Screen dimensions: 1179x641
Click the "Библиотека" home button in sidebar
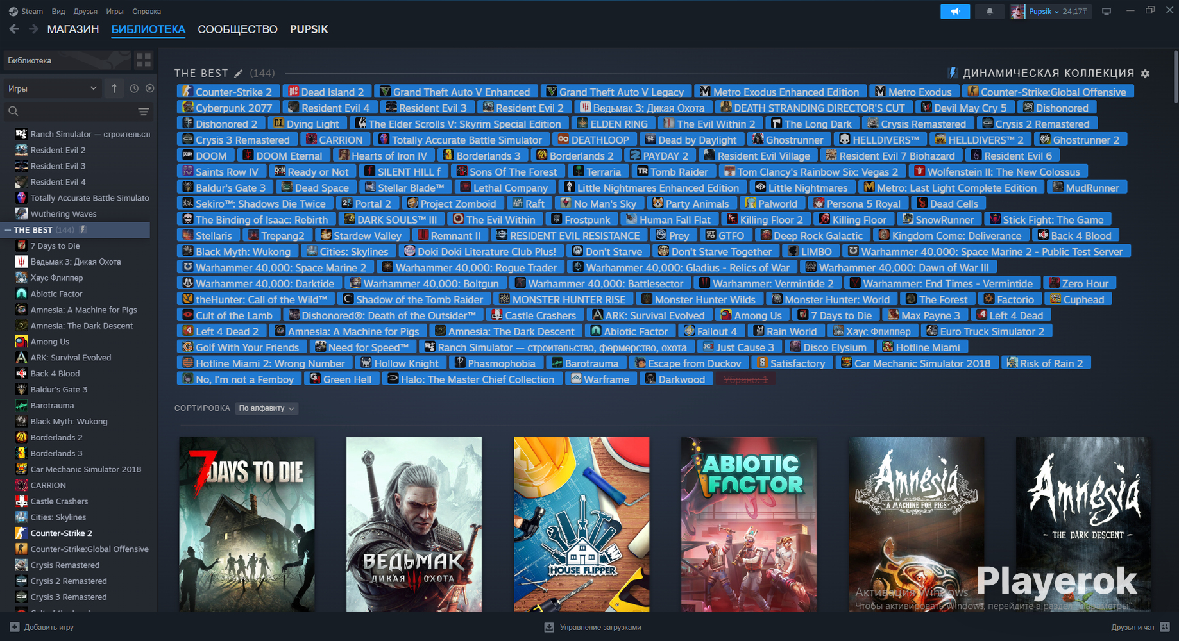pos(66,60)
